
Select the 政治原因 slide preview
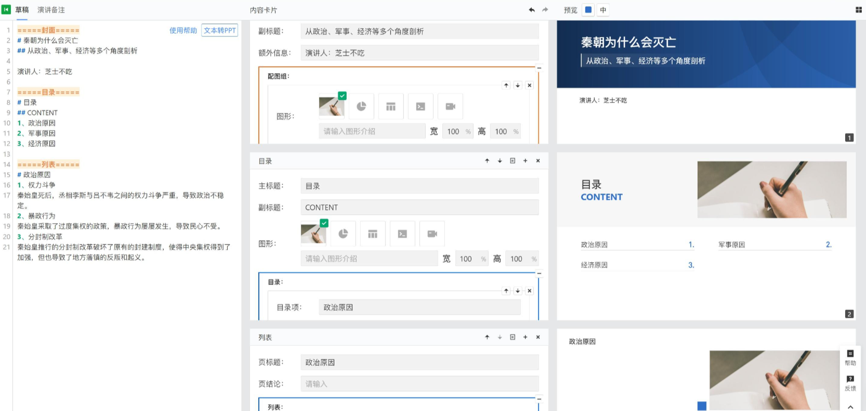pos(706,370)
